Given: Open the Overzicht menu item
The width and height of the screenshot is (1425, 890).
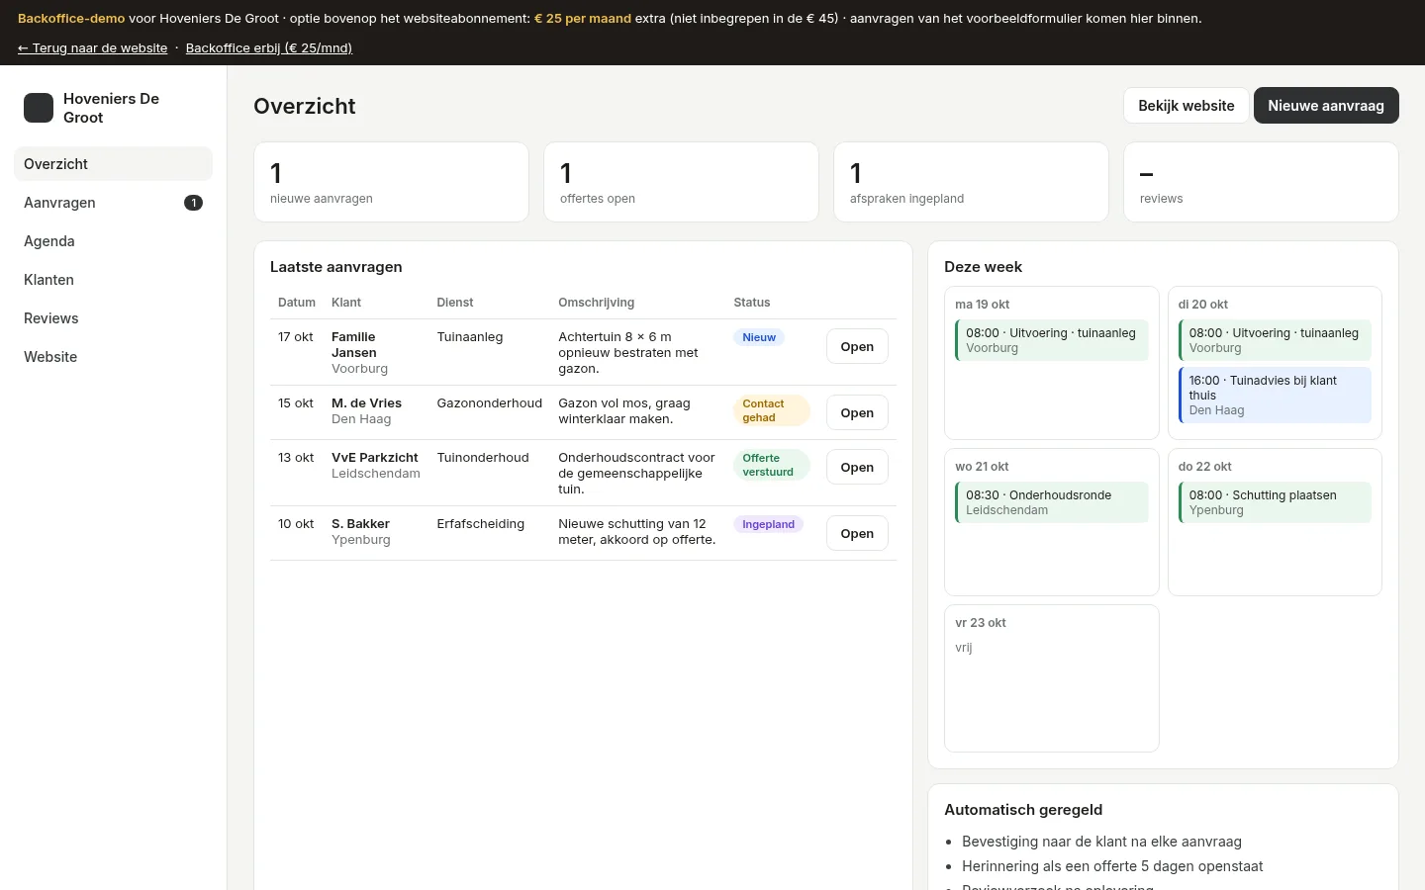Looking at the screenshot, I should pyautogui.click(x=113, y=164).
